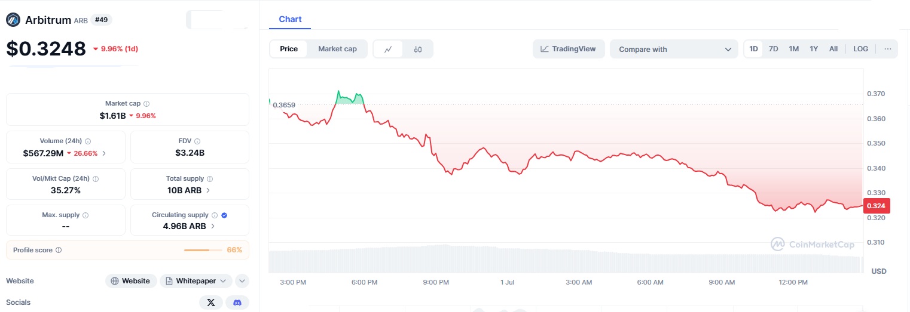Click the Profile score progress bar

click(197, 250)
